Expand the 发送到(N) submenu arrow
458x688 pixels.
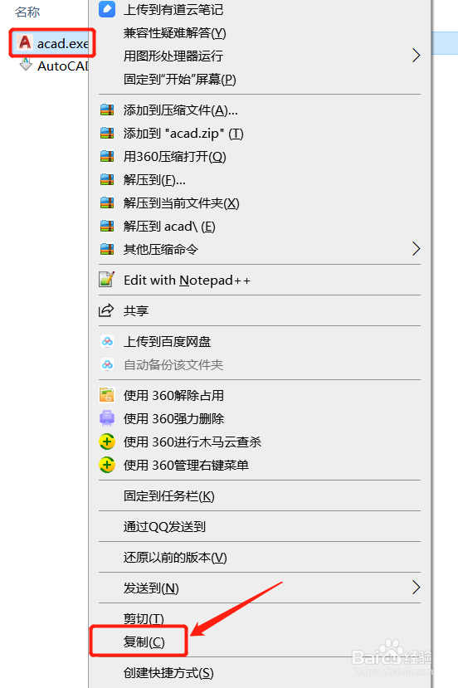[416, 587]
